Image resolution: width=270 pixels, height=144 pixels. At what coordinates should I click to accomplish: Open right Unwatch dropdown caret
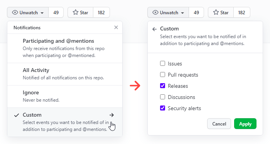click(182, 13)
